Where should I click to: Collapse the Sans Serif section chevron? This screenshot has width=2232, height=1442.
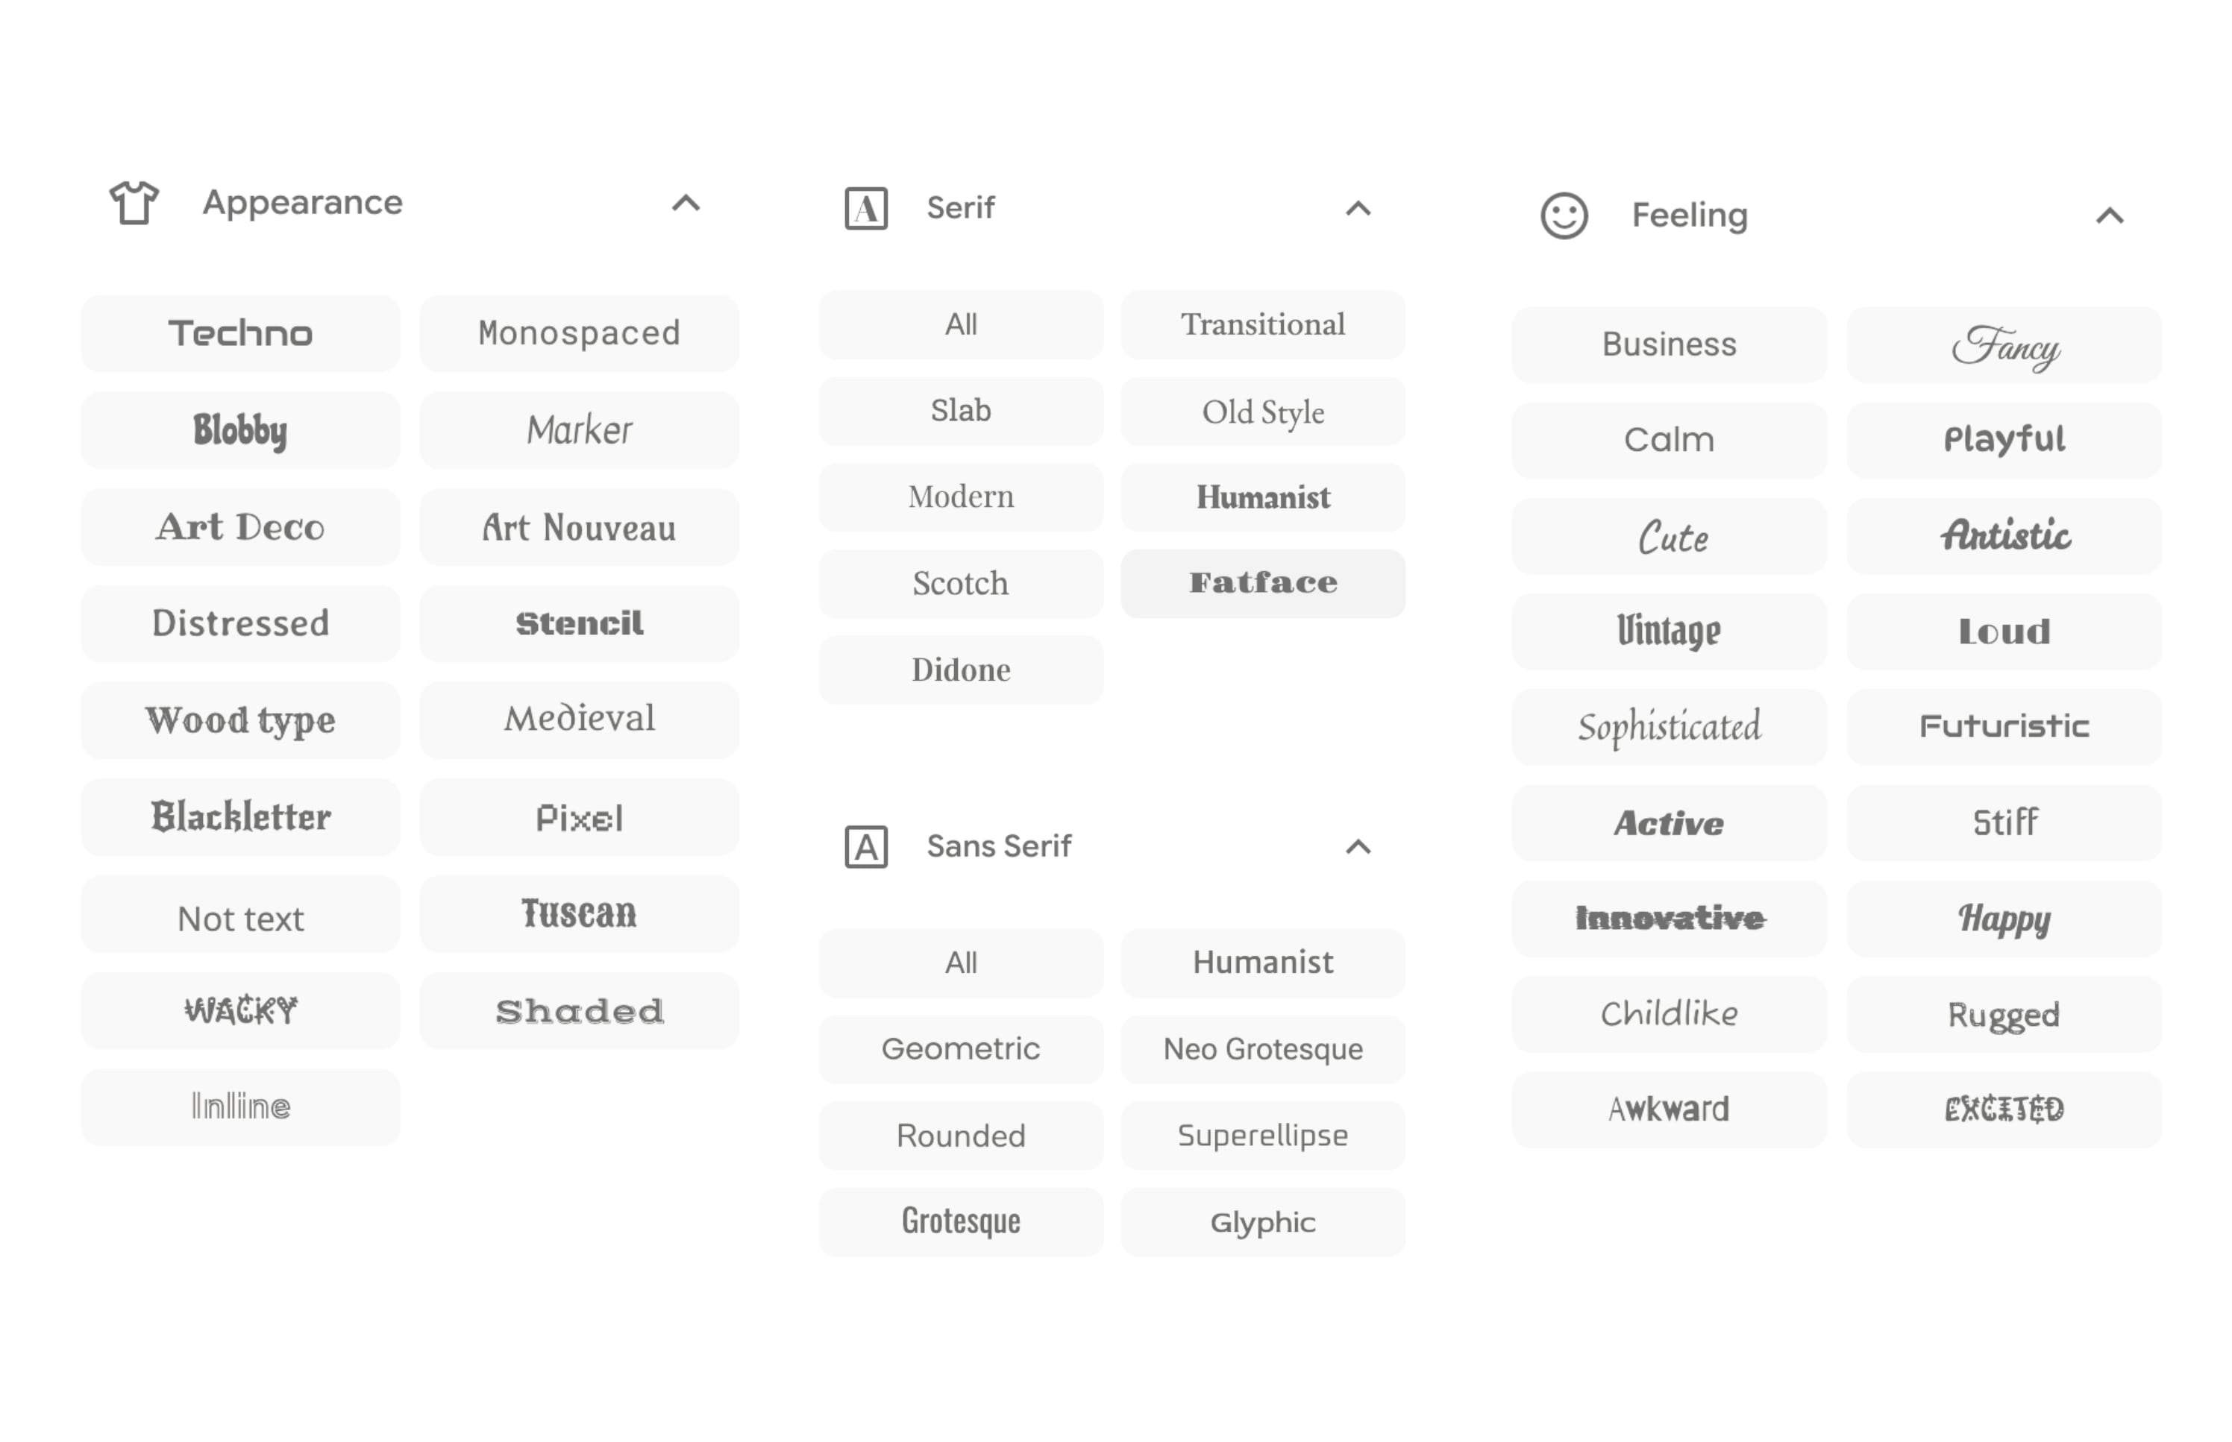click(x=1358, y=846)
